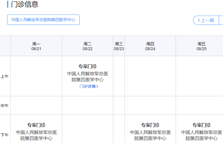Click the 中国人民解放军总医院第四医学中心 hospital filter button
Image resolution: width=223 pixels, height=143 pixels.
click(43, 20)
